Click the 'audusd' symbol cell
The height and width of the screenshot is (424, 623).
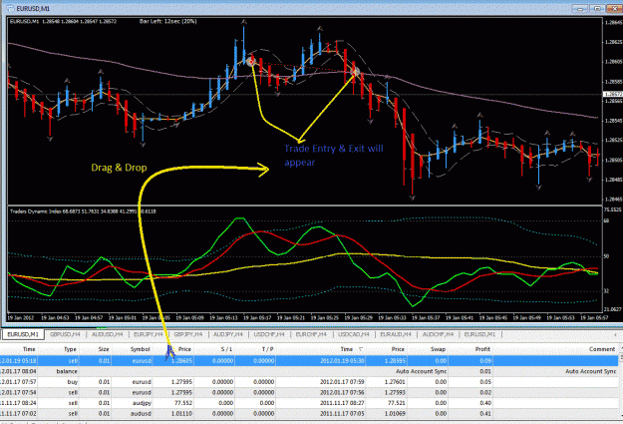(x=142, y=414)
